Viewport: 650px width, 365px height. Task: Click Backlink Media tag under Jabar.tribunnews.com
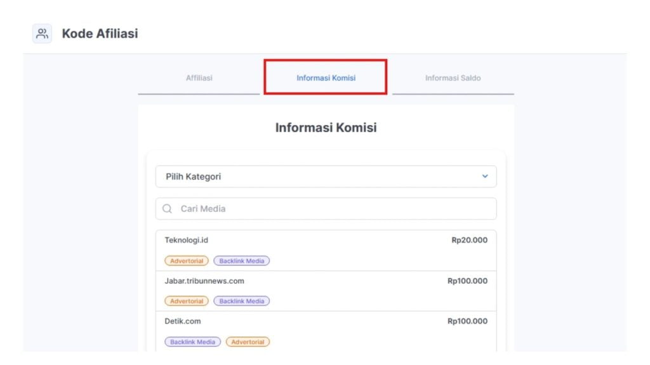(242, 301)
